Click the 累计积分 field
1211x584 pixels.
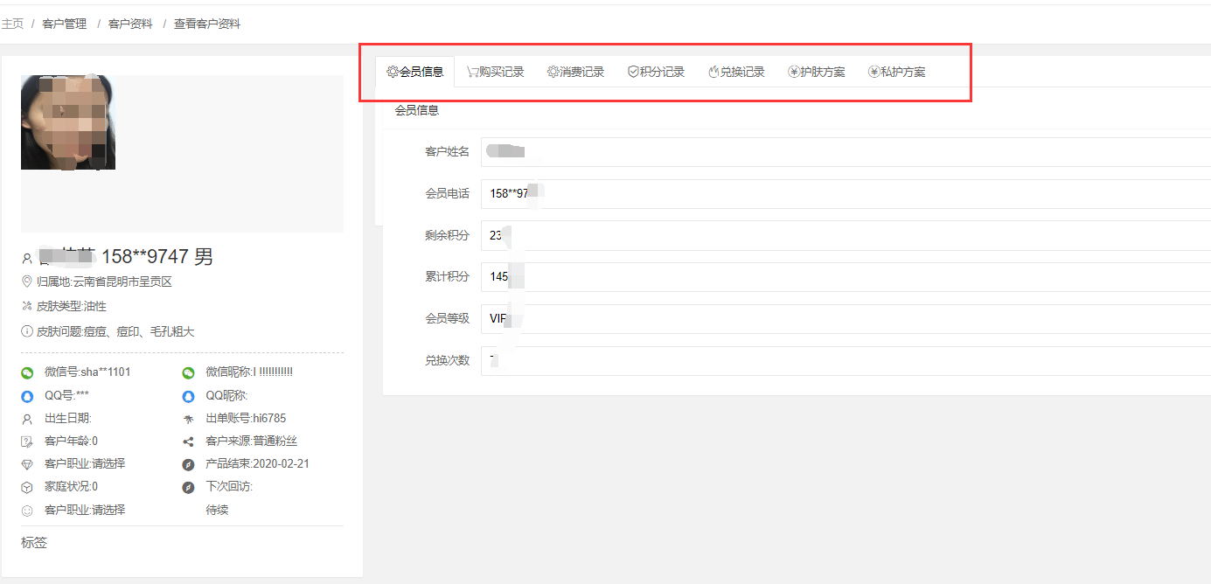pos(846,276)
